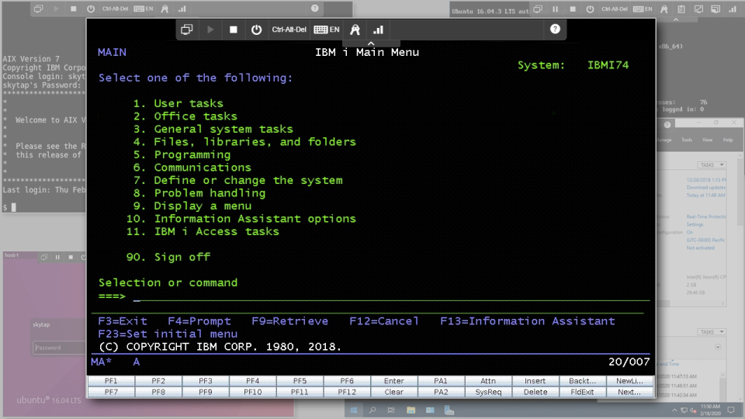
Task: Click the fit-window icon in IBM i toolbar
Action: click(187, 29)
